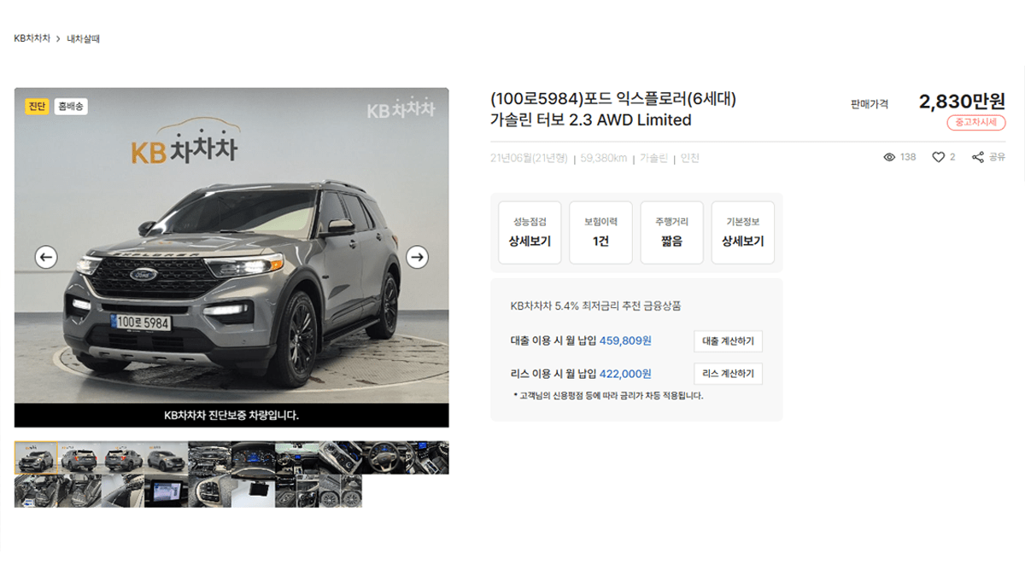
Task: Open 성능점검 상세보기 card
Action: pos(530,232)
